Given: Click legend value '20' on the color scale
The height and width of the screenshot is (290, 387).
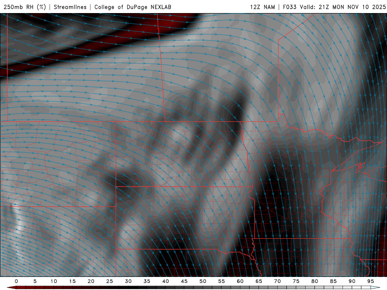Looking at the screenshot, I should pos(91,281).
